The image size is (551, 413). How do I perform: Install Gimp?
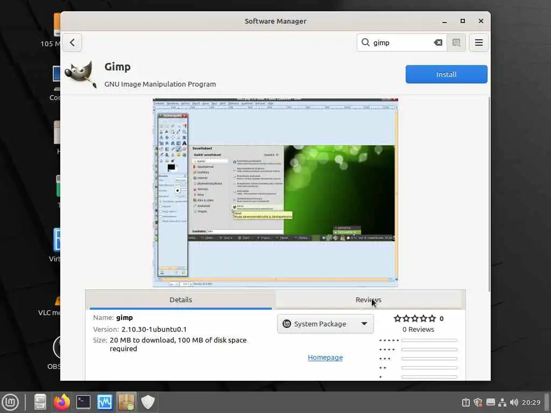(446, 74)
